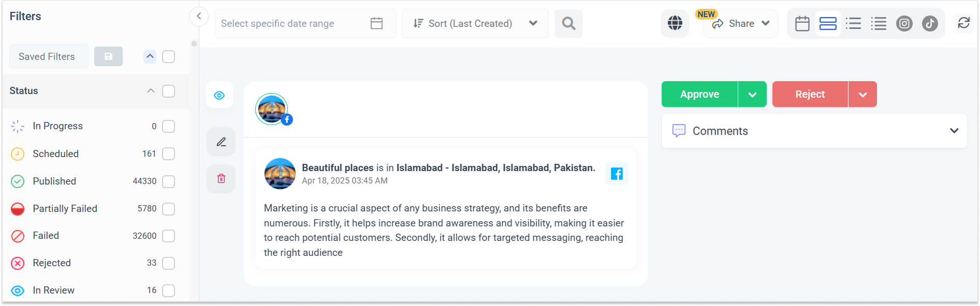Open the TikTok view icon
The image size is (980, 306).
click(930, 23)
